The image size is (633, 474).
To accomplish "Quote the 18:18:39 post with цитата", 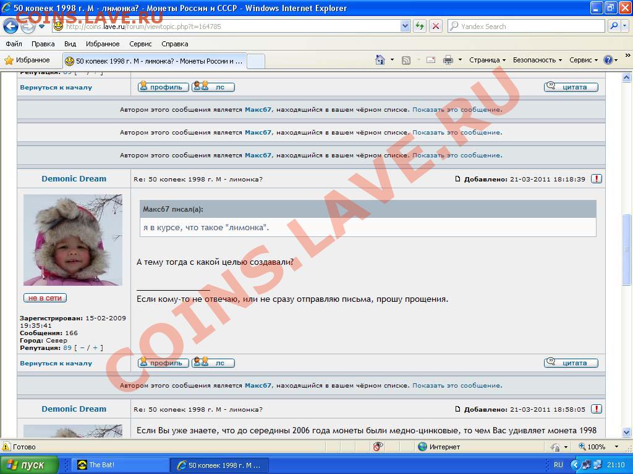I will (x=571, y=363).
